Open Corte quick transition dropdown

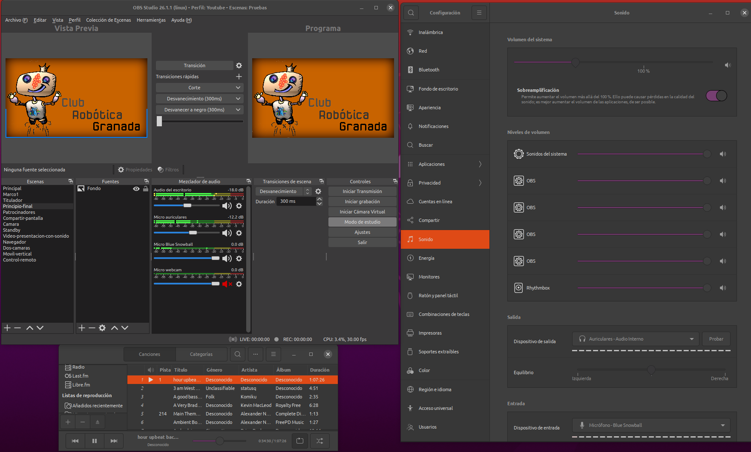tap(199, 88)
